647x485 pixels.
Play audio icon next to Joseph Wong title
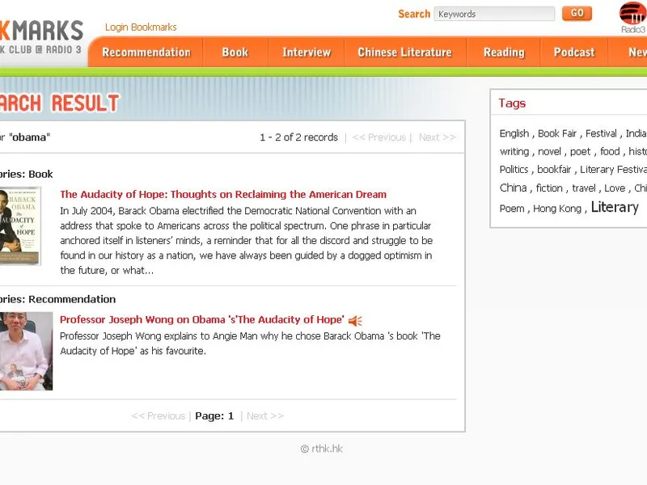click(x=355, y=320)
